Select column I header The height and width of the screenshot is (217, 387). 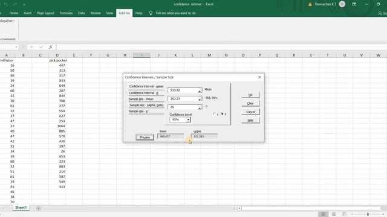tap(141, 55)
